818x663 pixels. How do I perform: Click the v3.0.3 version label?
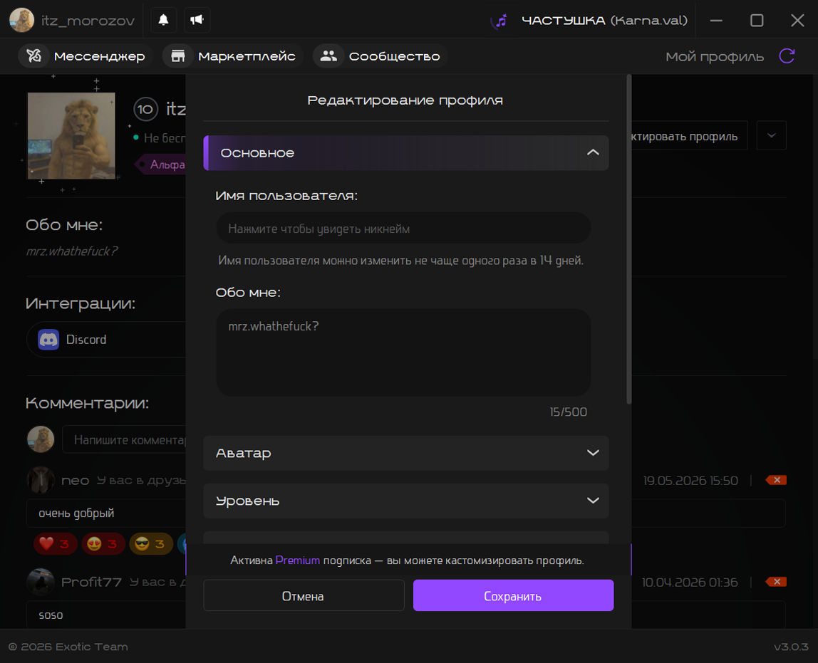[791, 647]
